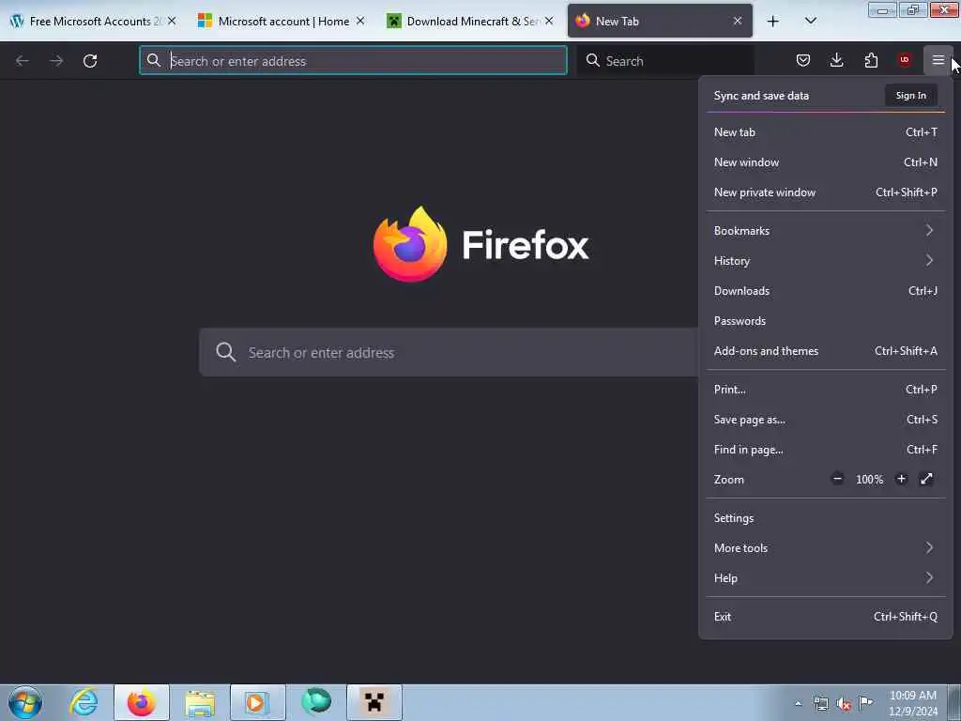Click the Action Center flag icon
The width and height of the screenshot is (961, 721).
865,703
